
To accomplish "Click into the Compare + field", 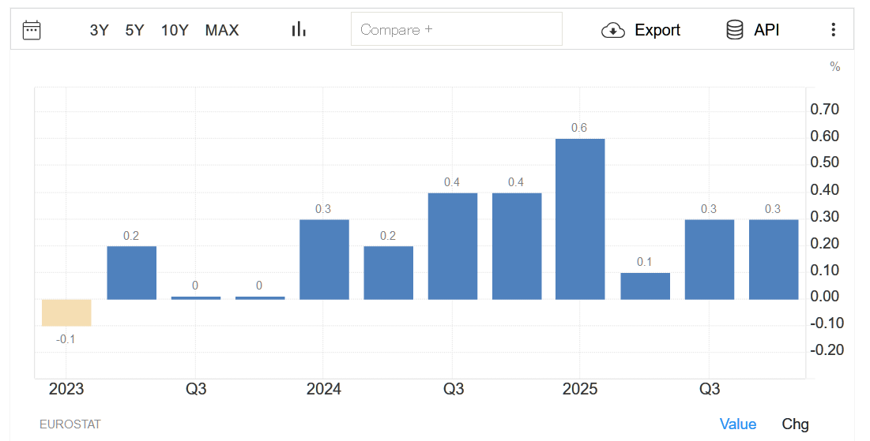I will pos(456,29).
